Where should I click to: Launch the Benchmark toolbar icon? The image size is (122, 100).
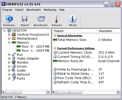(41, 19)
